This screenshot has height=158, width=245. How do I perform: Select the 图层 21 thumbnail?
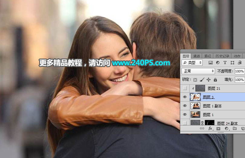point(200,89)
